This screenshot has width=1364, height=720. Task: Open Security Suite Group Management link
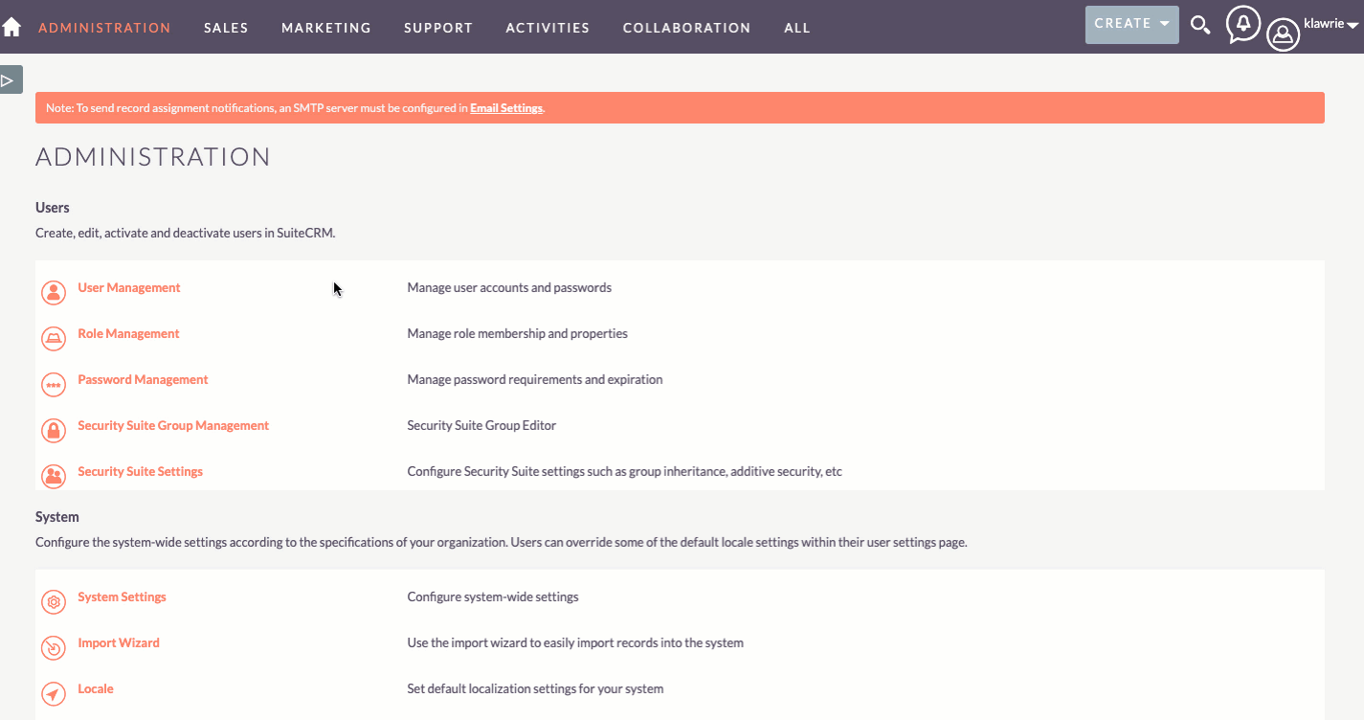point(173,425)
